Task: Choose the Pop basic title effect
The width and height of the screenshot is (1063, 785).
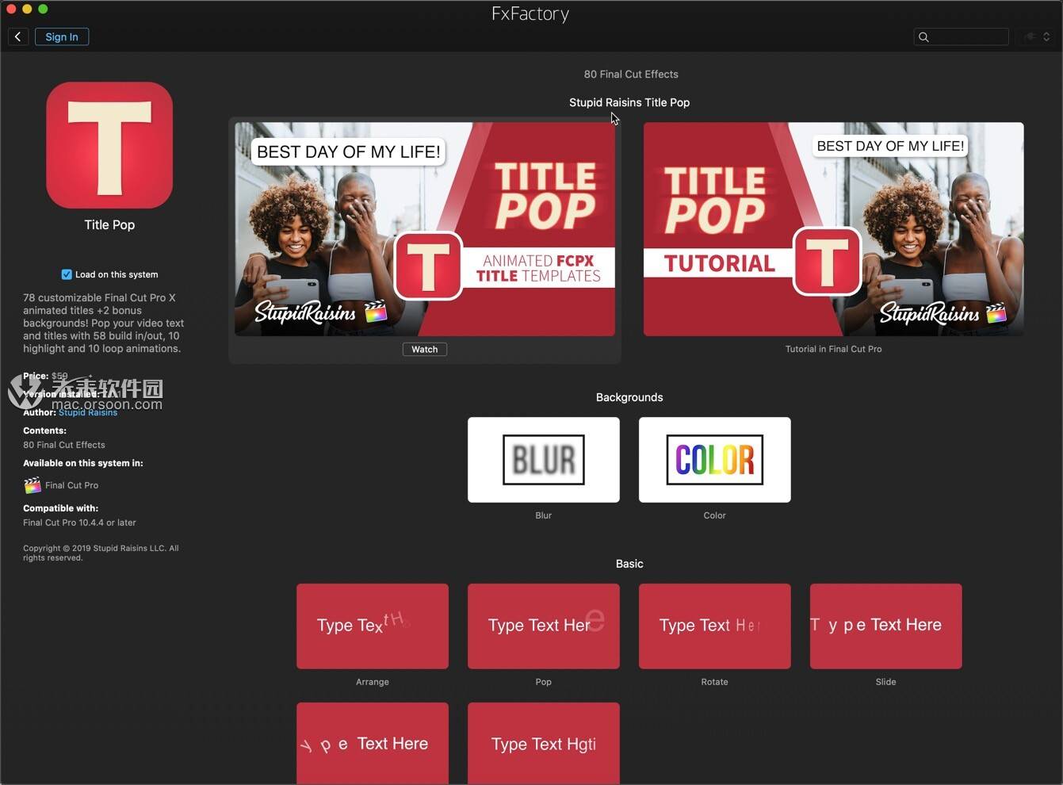Action: [x=544, y=626]
